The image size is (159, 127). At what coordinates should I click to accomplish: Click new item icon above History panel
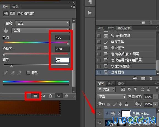click(x=143, y=23)
